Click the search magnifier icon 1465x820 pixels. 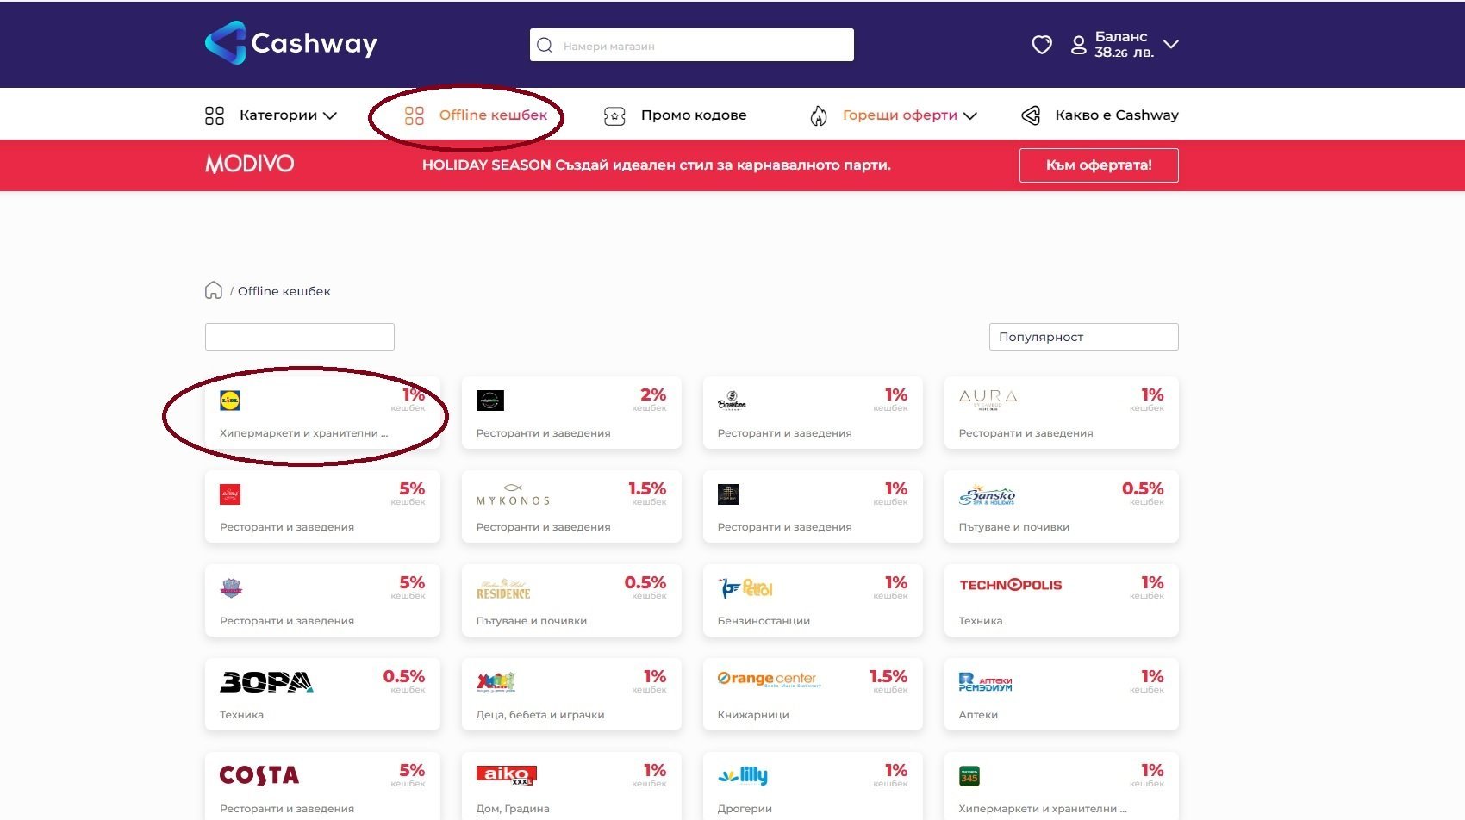pyautogui.click(x=545, y=46)
